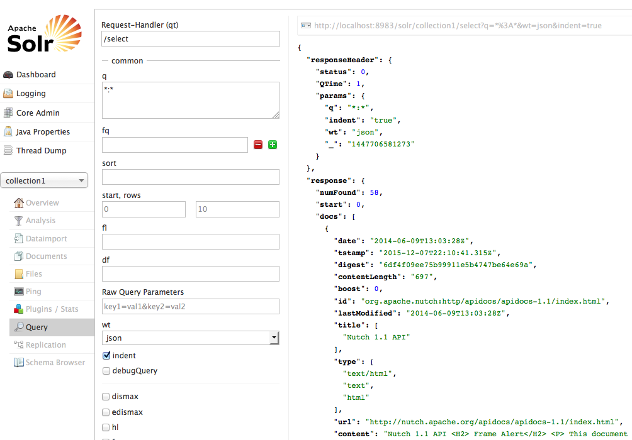Click the Files folder icon
The width and height of the screenshot is (632, 440).
click(x=18, y=273)
